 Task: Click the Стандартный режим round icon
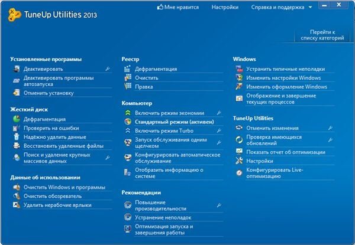128,122
